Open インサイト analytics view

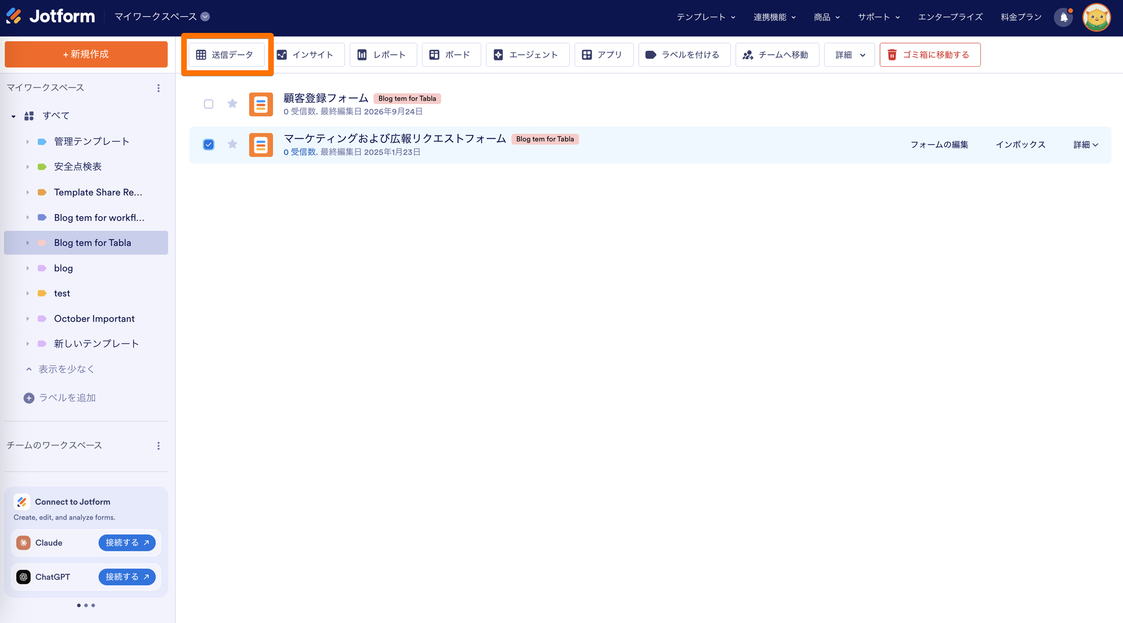[x=307, y=55]
